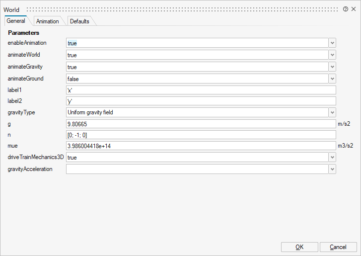Viewport: 361px width, 256px height.
Task: Close the World dialog with X
Action: pyautogui.click(x=354, y=9)
